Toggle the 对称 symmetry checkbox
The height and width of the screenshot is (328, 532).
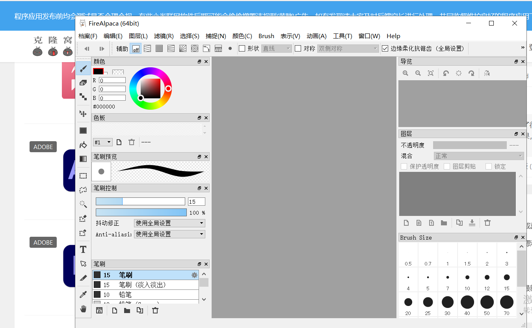coord(298,48)
